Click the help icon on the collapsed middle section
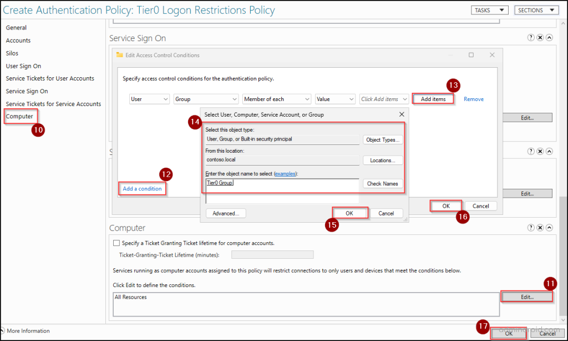The width and height of the screenshot is (568, 341). click(x=531, y=151)
